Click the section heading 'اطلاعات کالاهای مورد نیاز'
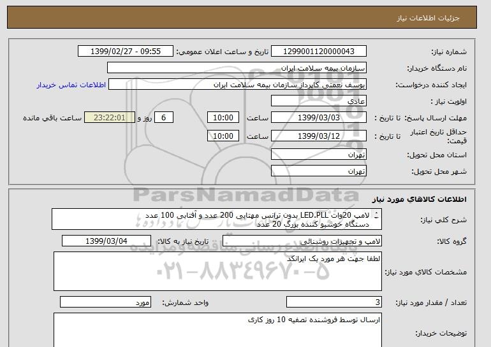 tap(420, 199)
